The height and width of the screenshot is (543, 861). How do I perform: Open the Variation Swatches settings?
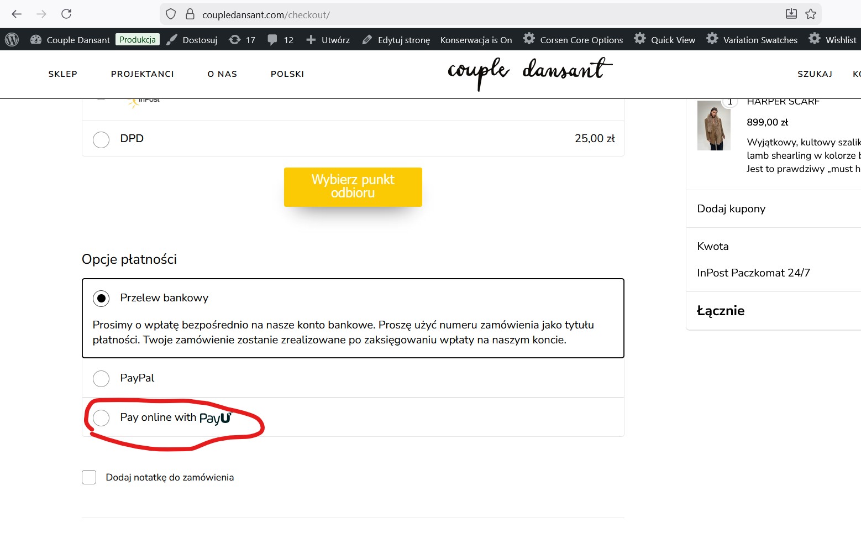pos(752,40)
